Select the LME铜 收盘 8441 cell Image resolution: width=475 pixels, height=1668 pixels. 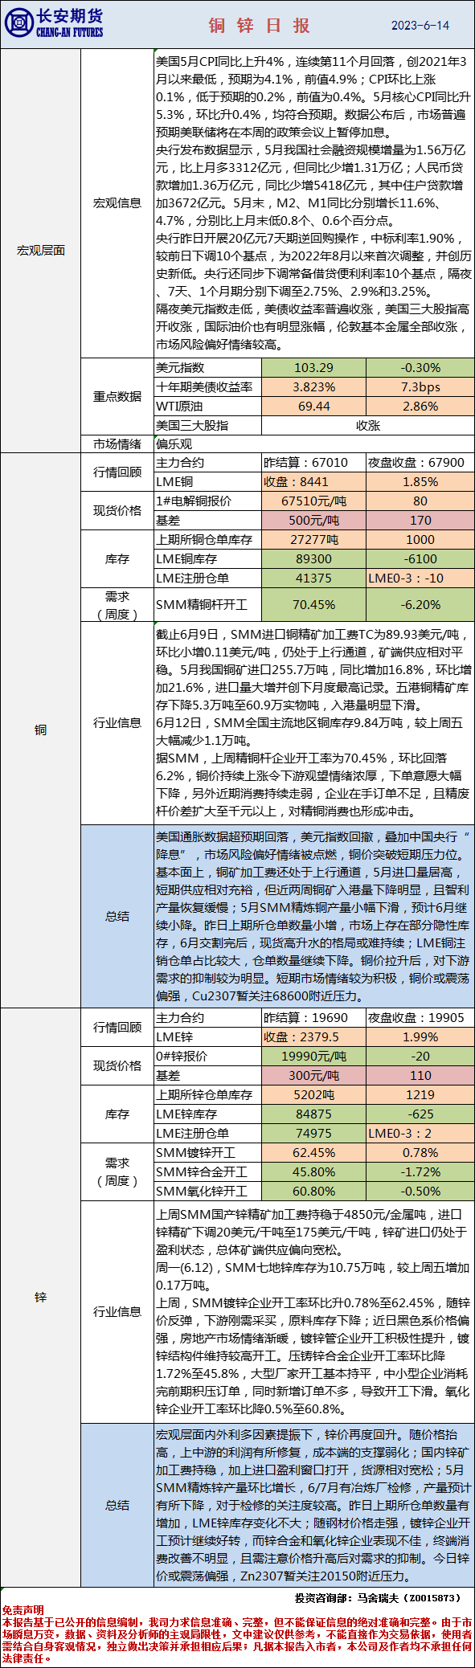(x=313, y=482)
